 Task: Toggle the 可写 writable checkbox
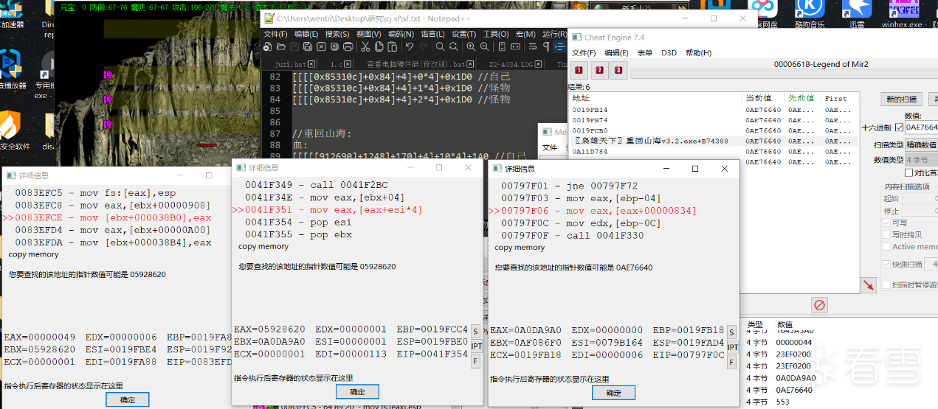pyautogui.click(x=887, y=222)
